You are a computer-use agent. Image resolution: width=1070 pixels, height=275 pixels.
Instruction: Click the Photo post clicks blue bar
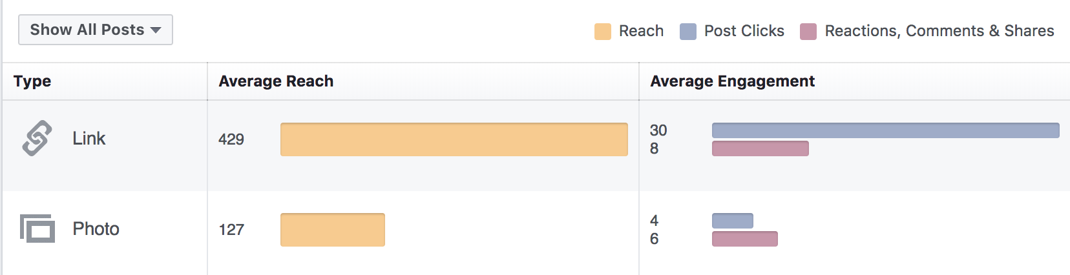(x=733, y=221)
